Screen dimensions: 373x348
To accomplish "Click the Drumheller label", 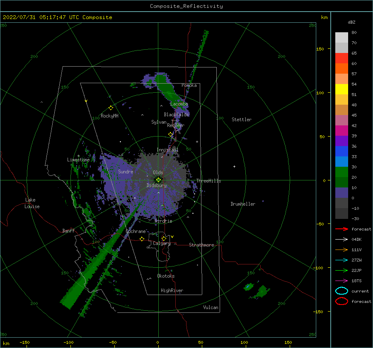I will pos(243,204).
